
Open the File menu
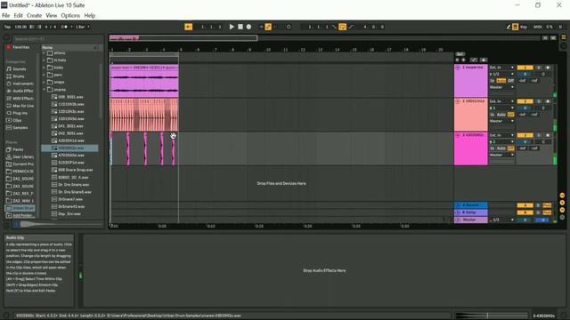[6, 16]
